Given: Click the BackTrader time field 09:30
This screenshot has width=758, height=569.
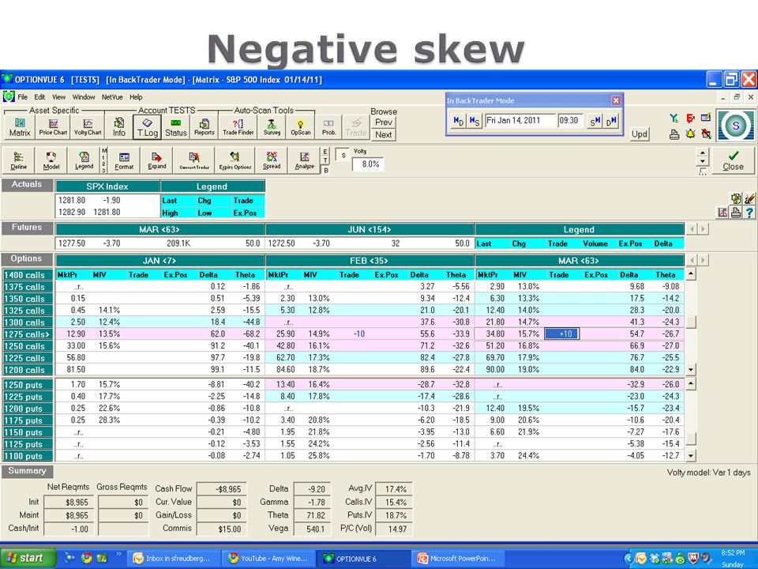Looking at the screenshot, I should (570, 120).
